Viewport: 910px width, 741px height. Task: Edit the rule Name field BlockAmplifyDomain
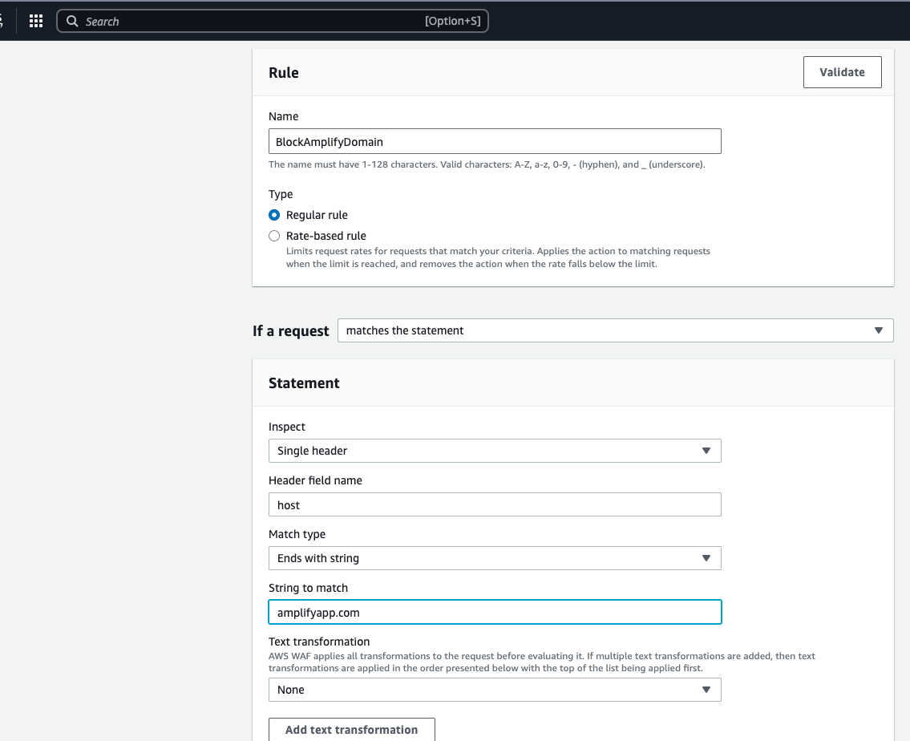pyautogui.click(x=495, y=142)
